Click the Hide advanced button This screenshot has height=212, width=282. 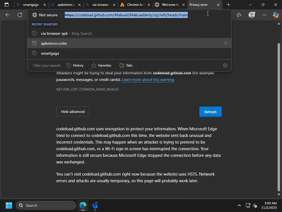pos(73,112)
